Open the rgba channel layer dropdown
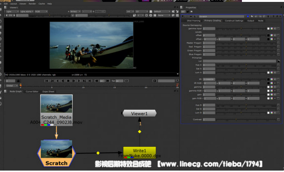284x172 pixels. pyautogui.click(x=12, y=11)
